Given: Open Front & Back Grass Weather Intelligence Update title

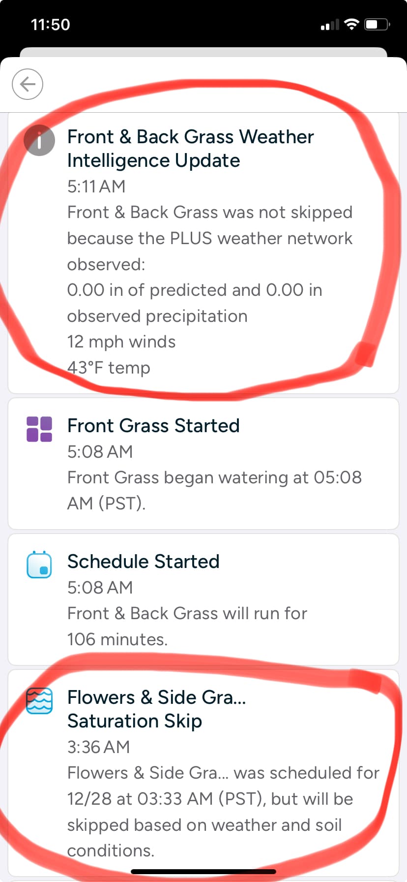Looking at the screenshot, I should tap(190, 149).
